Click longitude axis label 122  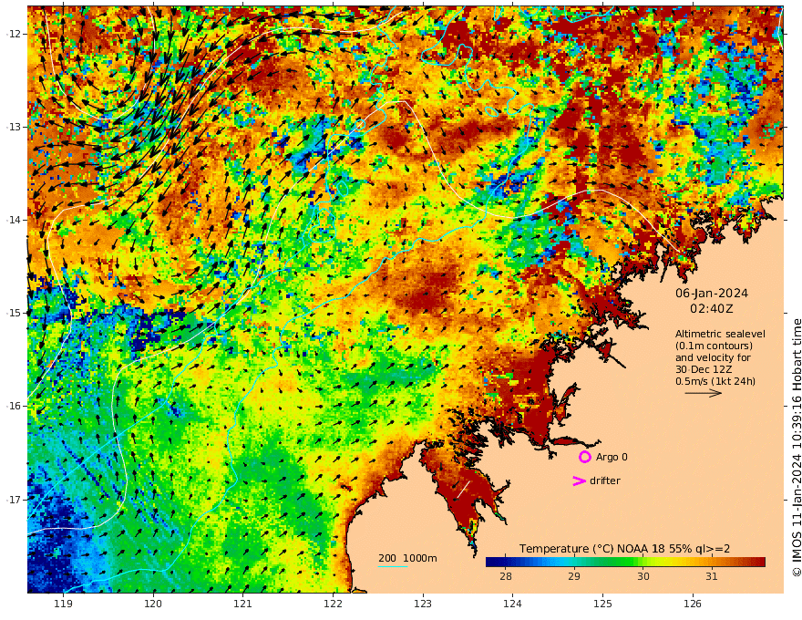point(333,604)
